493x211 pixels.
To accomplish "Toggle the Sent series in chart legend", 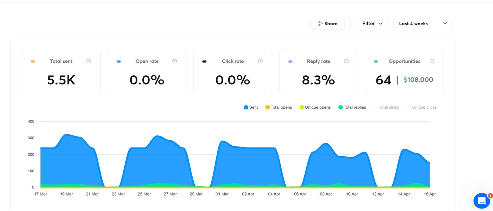I will pyautogui.click(x=251, y=107).
